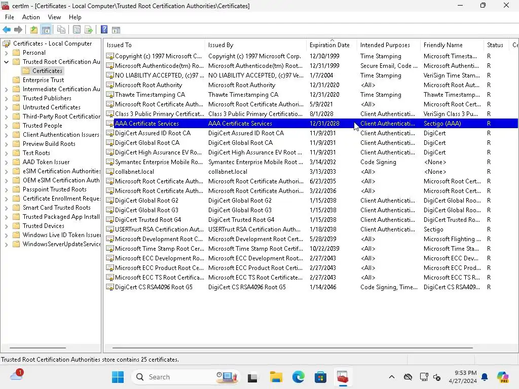The image size is (519, 389).
Task: Open the Action menu
Action: pos(31,17)
